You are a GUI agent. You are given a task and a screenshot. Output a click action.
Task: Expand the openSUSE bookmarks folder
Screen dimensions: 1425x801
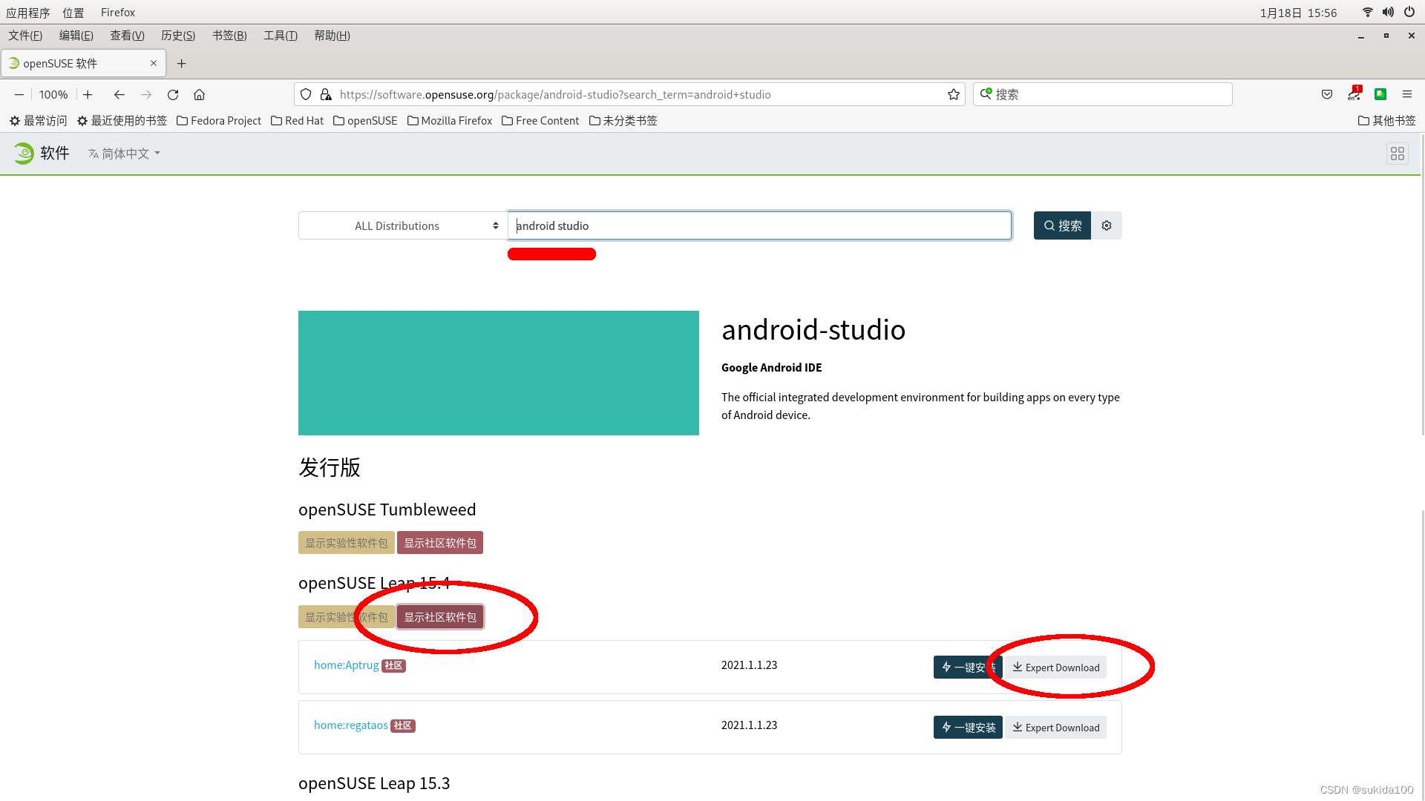365,120
